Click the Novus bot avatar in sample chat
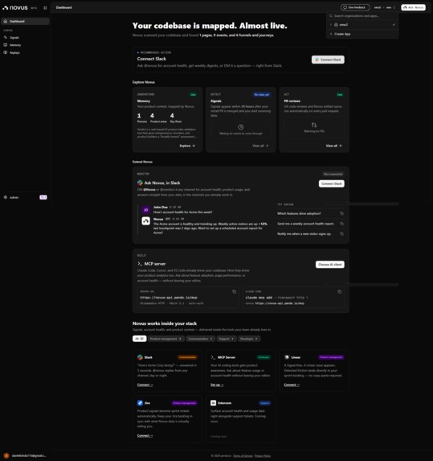The image size is (433, 461). (146, 220)
